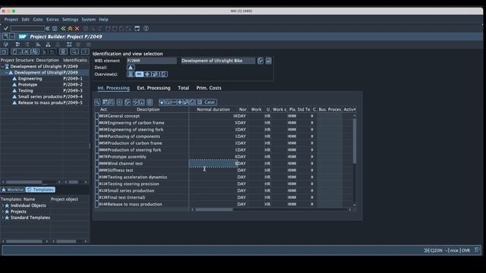Select row checkbox for Release to mass production
486x273 pixels.
[x=96, y=204]
